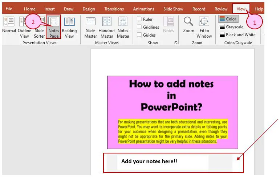This screenshot has height=177, width=280.
Task: Switch to Grayscale mode
Action: pos(231,27)
